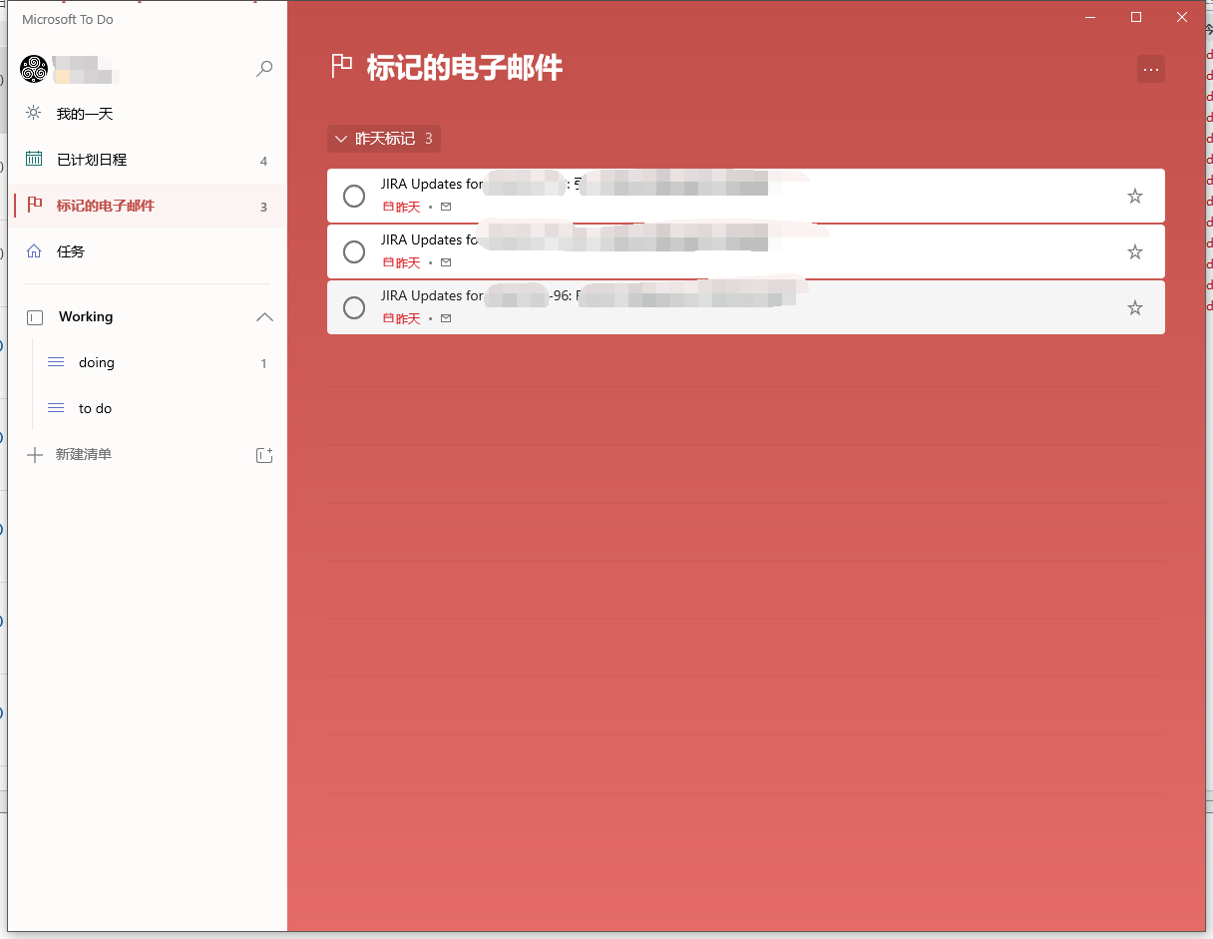The height and width of the screenshot is (939, 1213).
Task: Click the count 1 next to doing
Action: 263,364
